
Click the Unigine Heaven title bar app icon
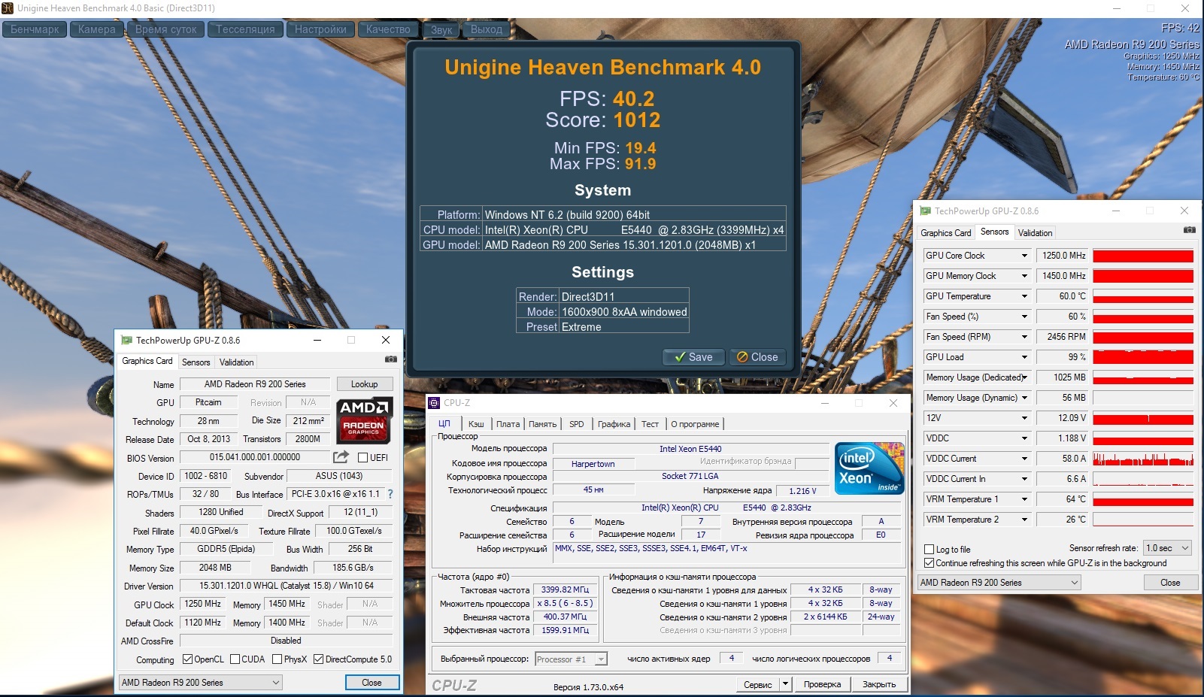click(x=8, y=8)
